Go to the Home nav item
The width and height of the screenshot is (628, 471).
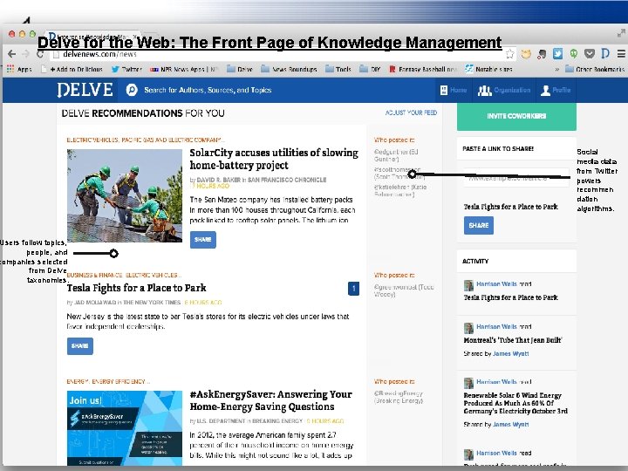coord(454,90)
